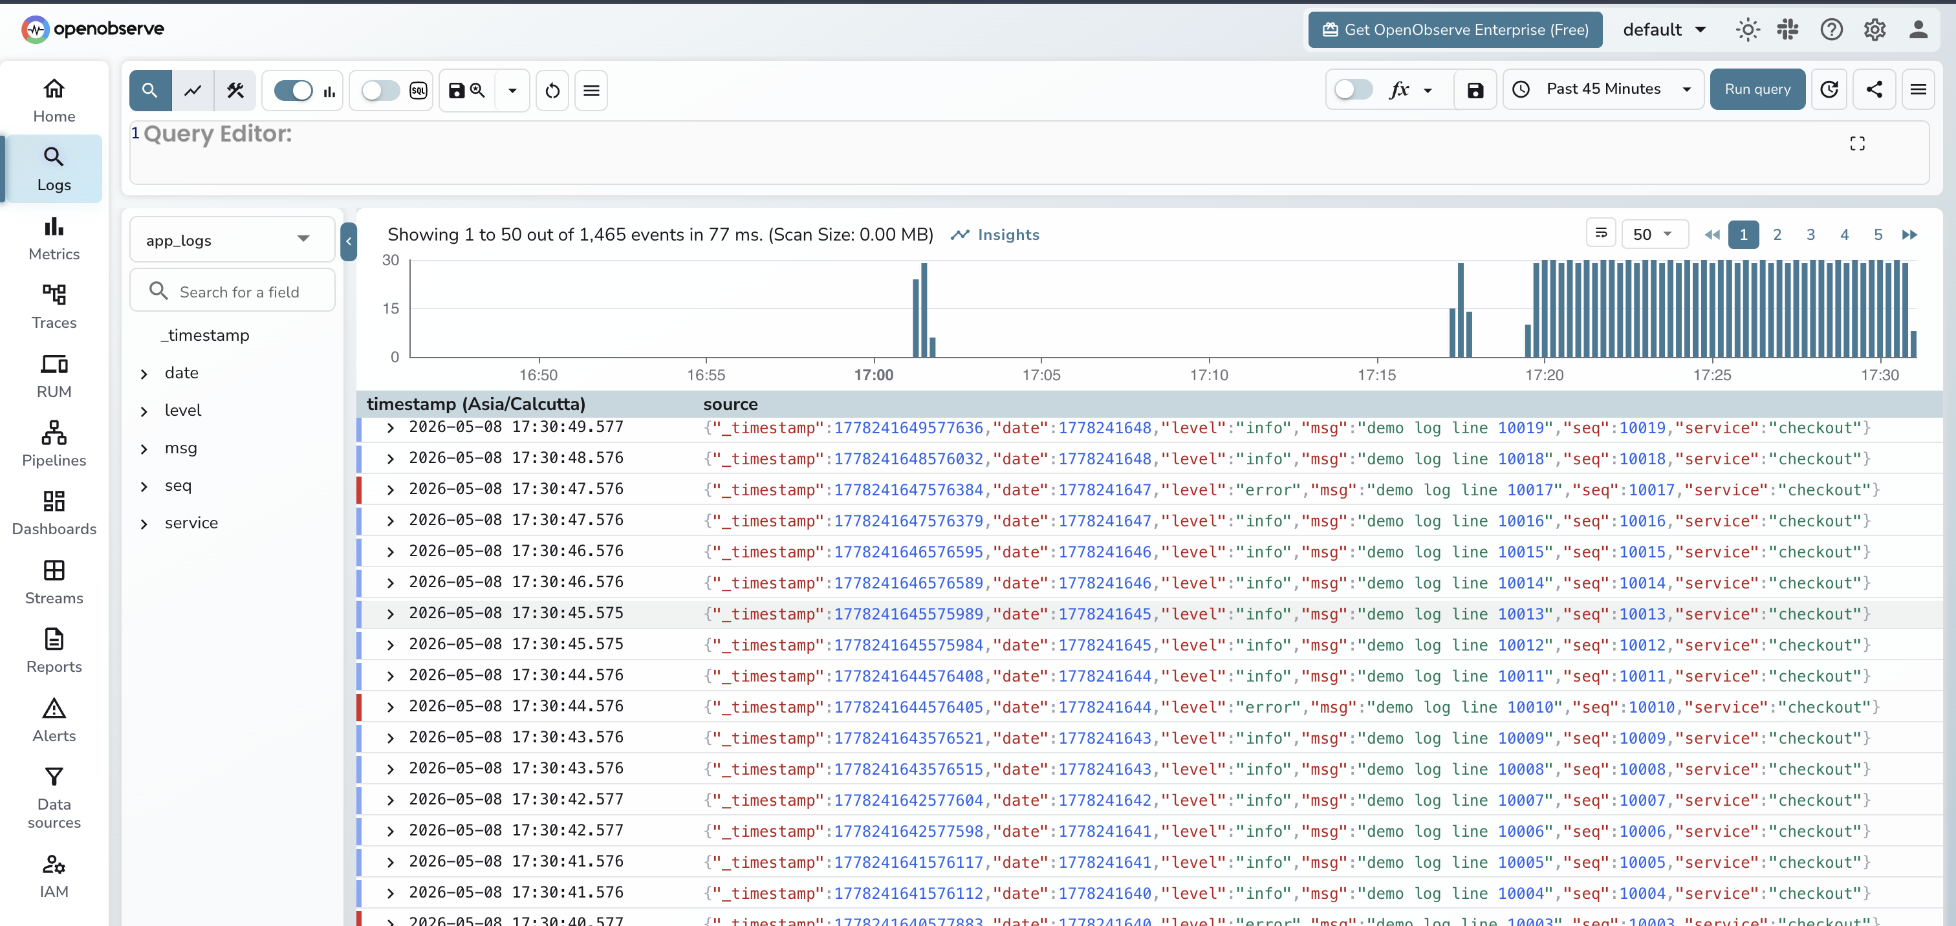Screen dimensions: 1956x926
Task: Toggle wrap table content icon
Action: coord(1601,233)
